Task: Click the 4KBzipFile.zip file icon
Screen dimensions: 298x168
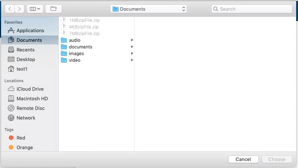Action: coord(64,27)
